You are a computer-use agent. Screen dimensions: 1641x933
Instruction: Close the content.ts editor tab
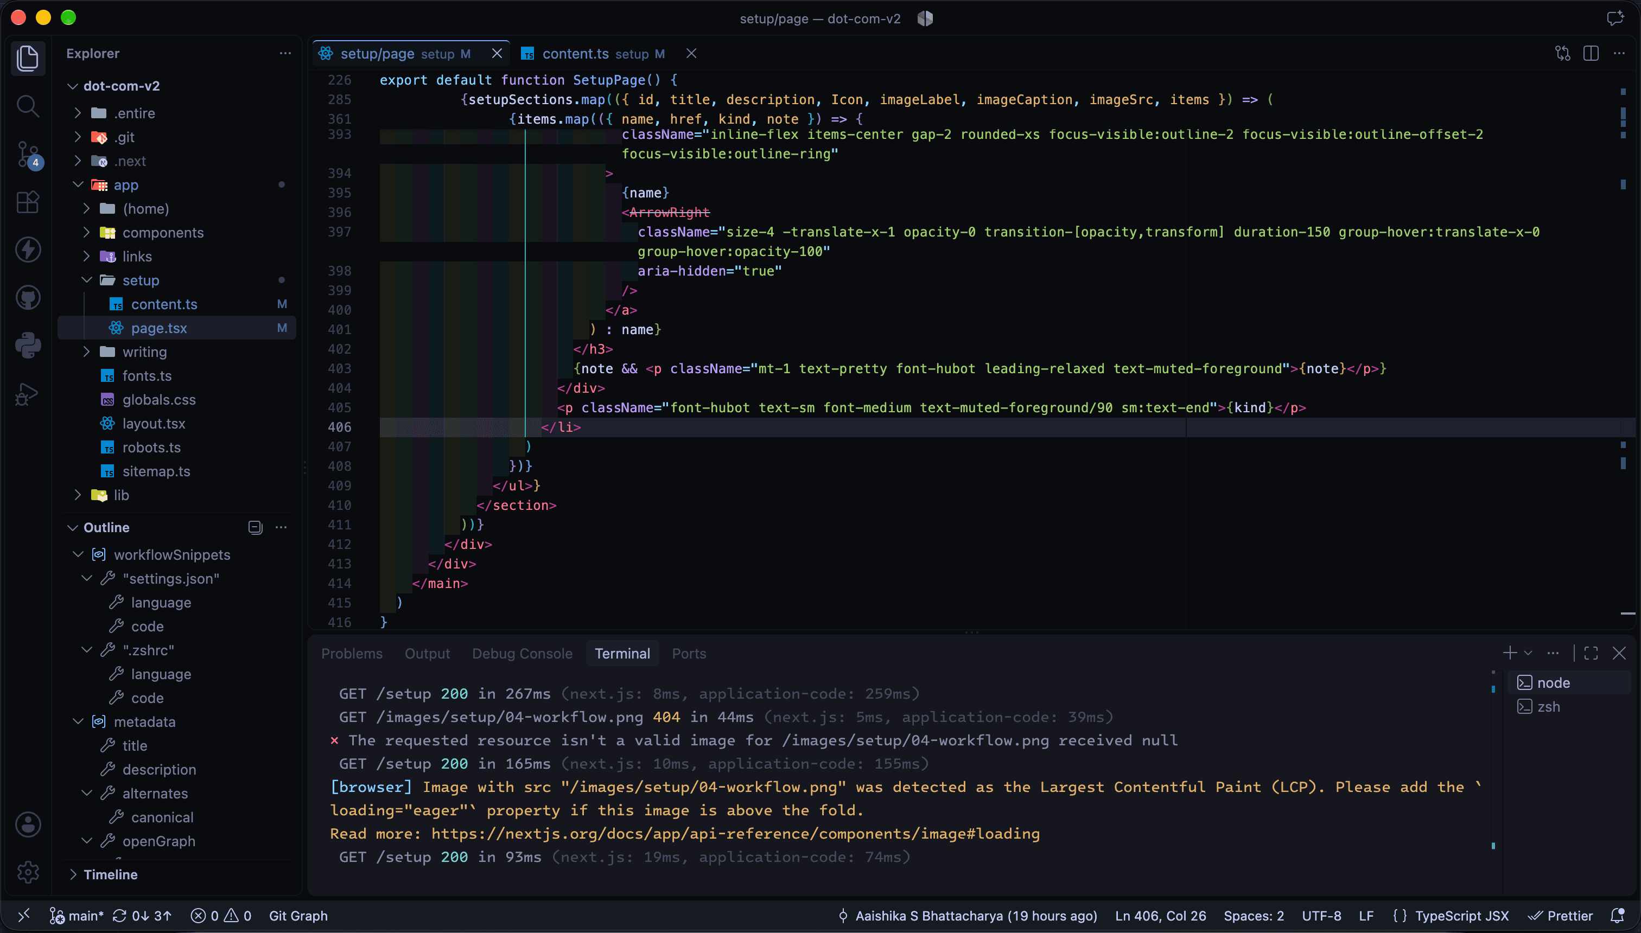(691, 53)
